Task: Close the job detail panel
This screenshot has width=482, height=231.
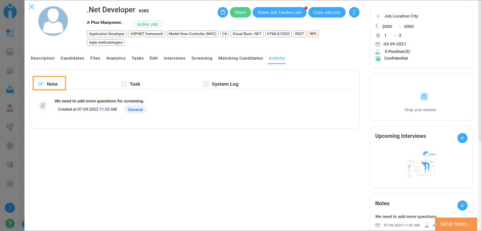Action: coord(32,7)
